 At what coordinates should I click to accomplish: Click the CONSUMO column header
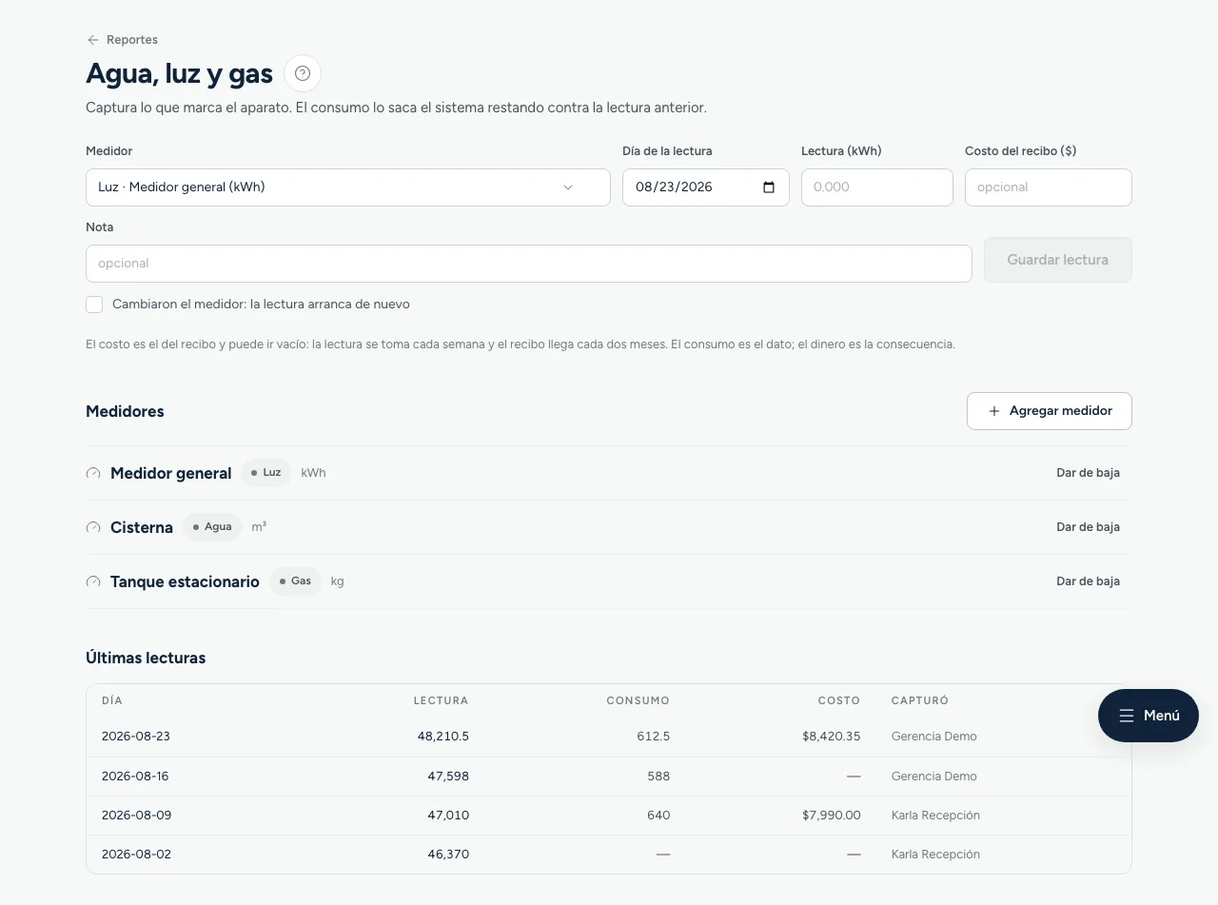point(638,700)
